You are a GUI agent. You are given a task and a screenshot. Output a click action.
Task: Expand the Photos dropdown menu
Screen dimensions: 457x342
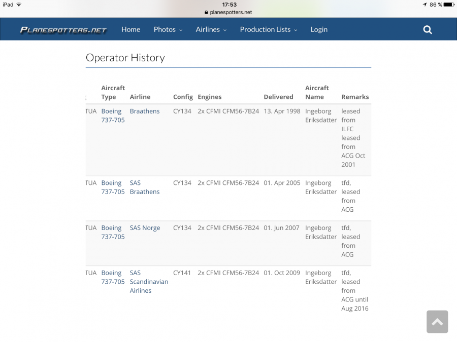(168, 29)
